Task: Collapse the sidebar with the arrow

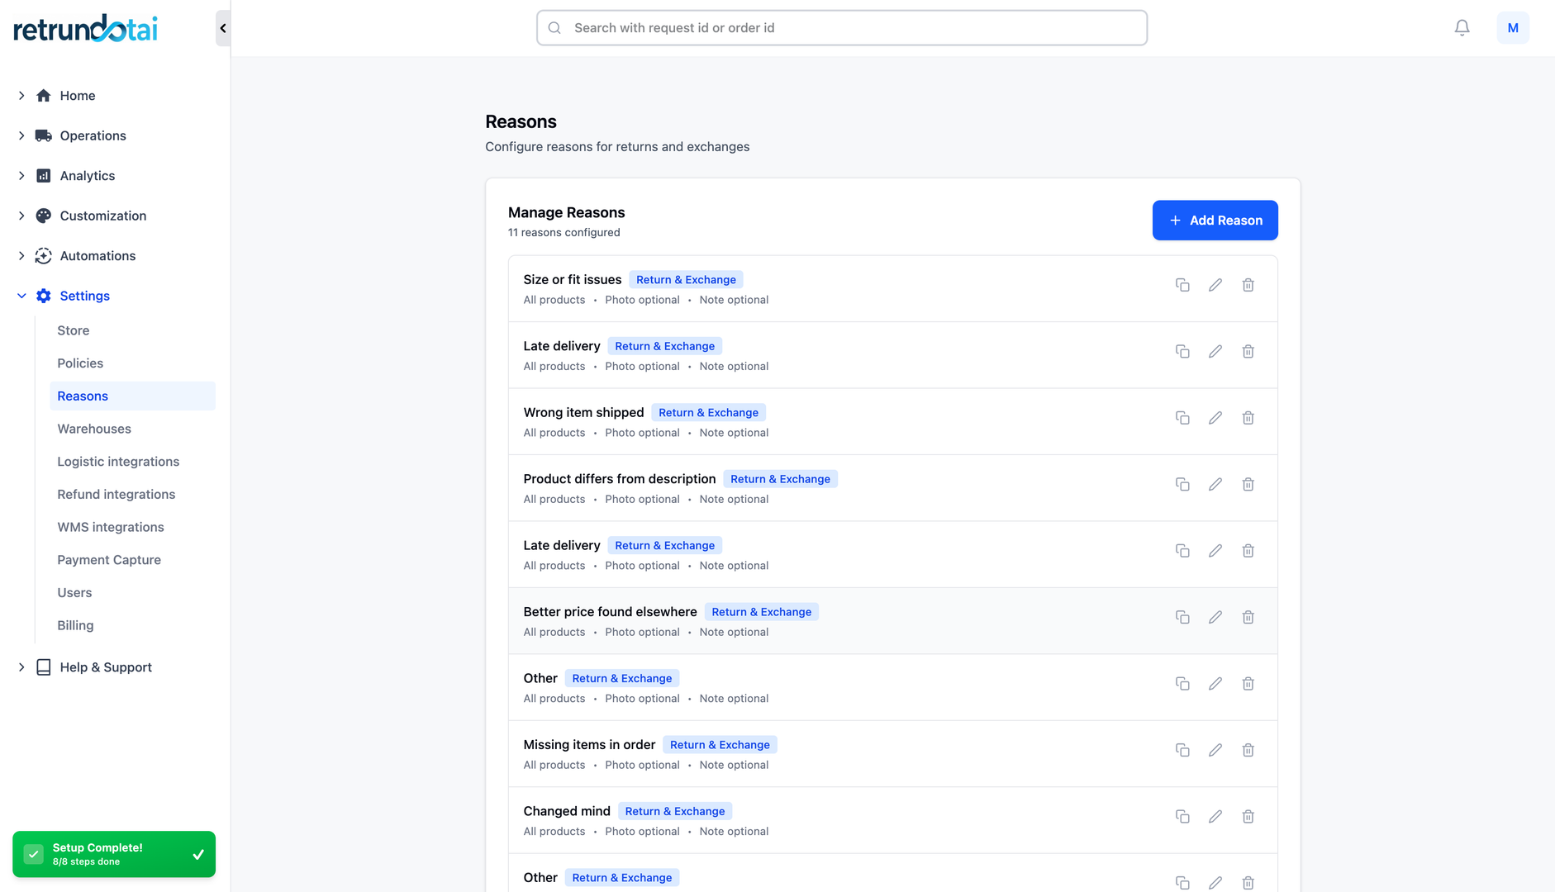Action: [223, 28]
